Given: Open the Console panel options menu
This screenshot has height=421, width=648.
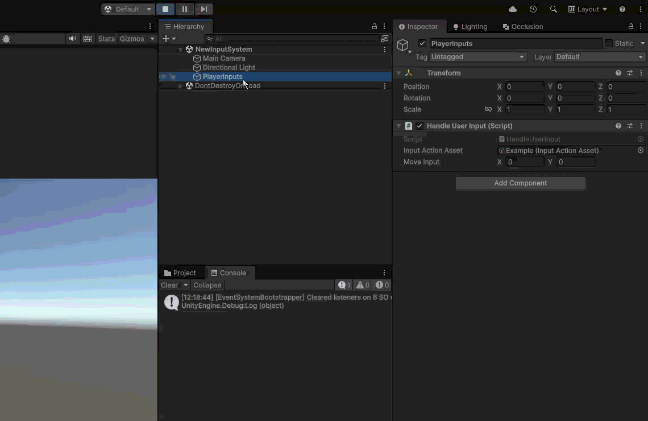Looking at the screenshot, I should click(x=384, y=273).
